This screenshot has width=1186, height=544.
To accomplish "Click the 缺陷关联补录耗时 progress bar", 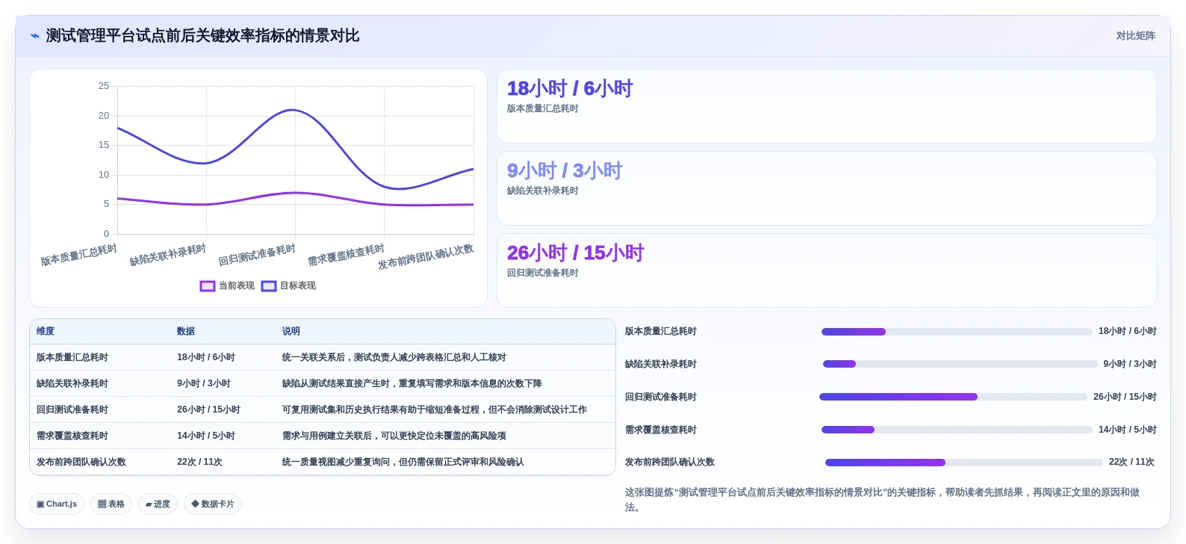I will [960, 365].
